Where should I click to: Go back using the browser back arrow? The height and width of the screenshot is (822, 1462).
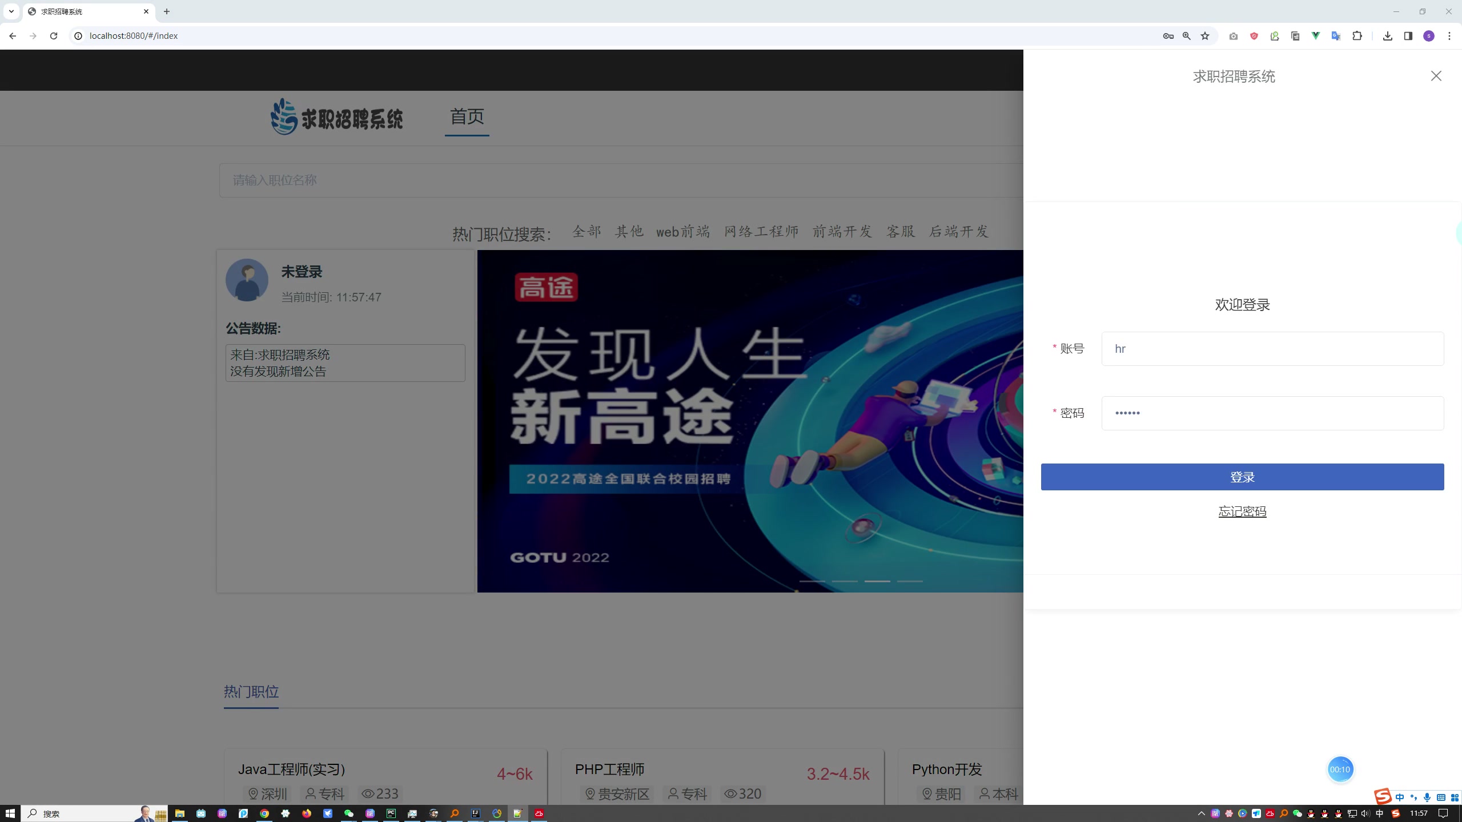coord(13,36)
